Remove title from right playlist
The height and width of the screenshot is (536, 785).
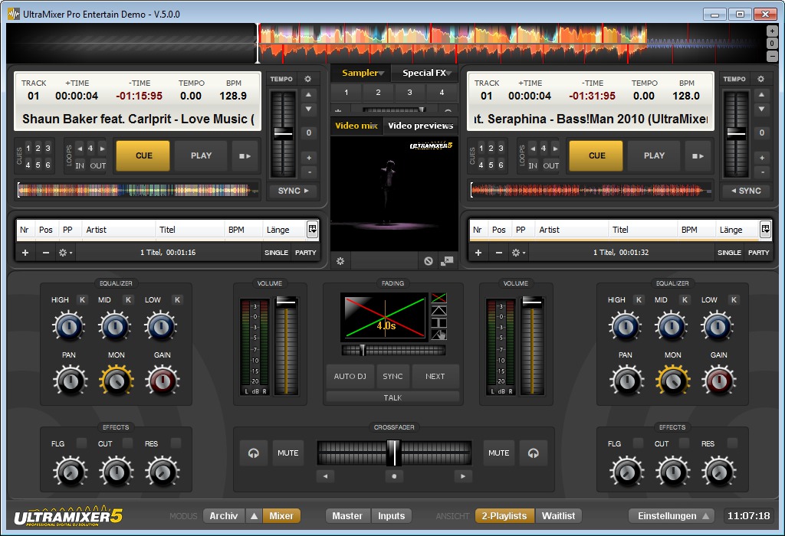tap(498, 253)
